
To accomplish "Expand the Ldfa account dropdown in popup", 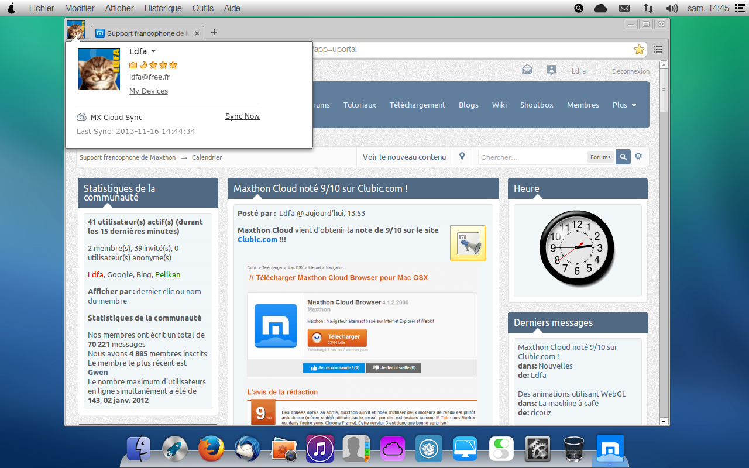I will click(x=153, y=51).
